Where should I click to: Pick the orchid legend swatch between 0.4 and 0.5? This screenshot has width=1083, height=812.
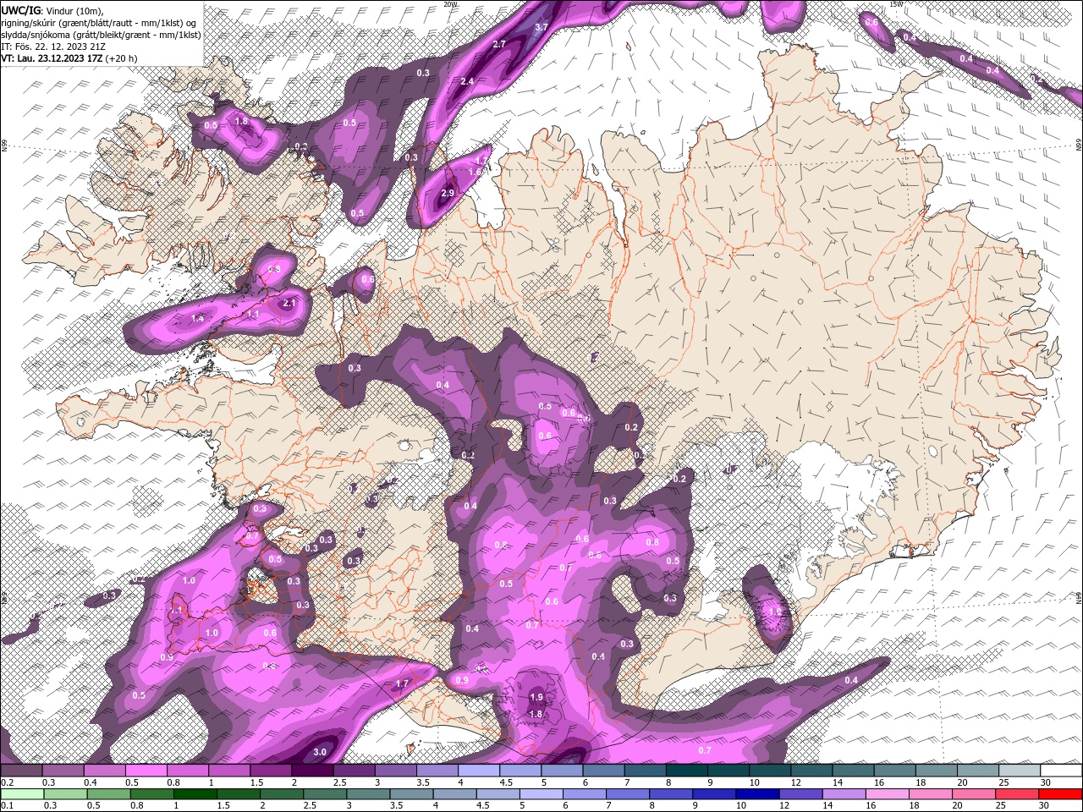tap(104, 771)
